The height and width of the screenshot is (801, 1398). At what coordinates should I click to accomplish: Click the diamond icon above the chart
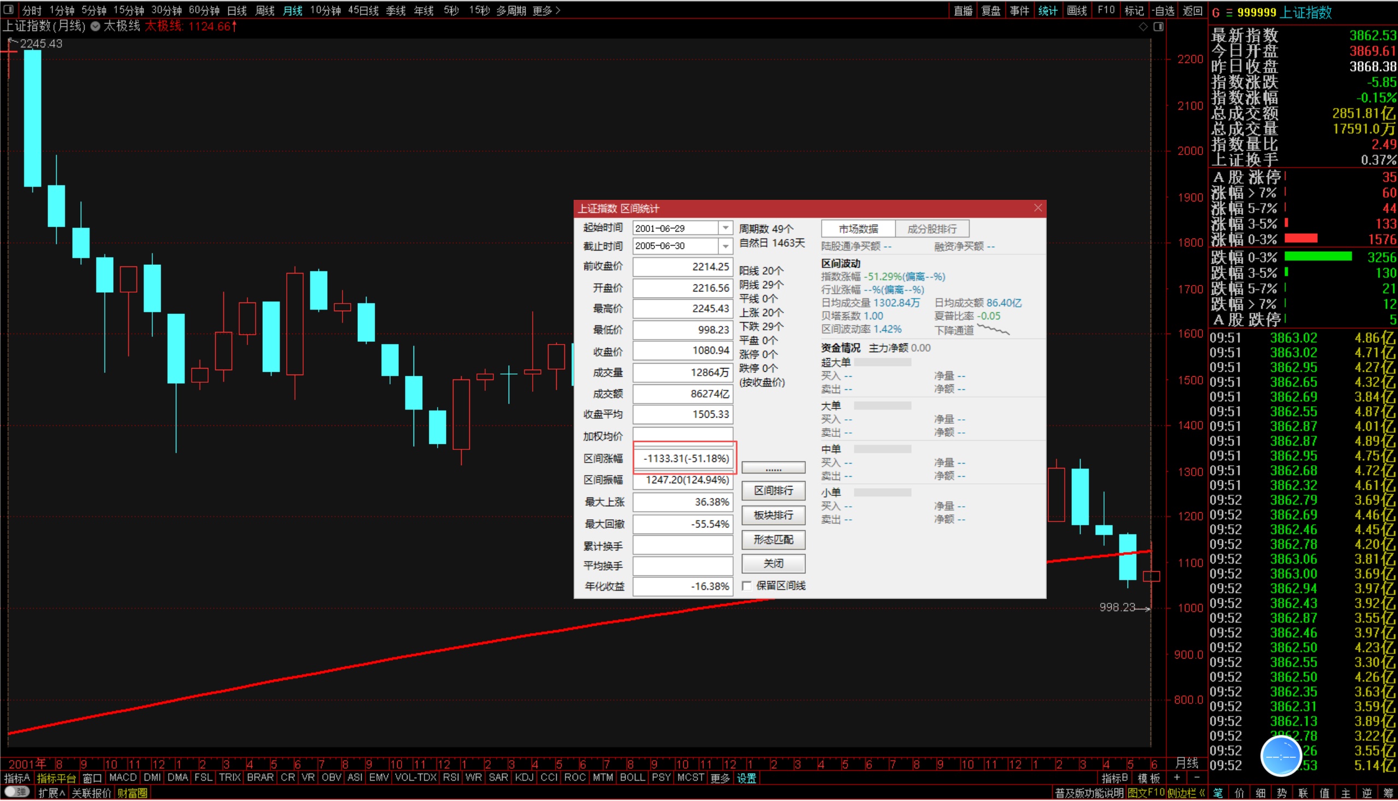(1143, 27)
